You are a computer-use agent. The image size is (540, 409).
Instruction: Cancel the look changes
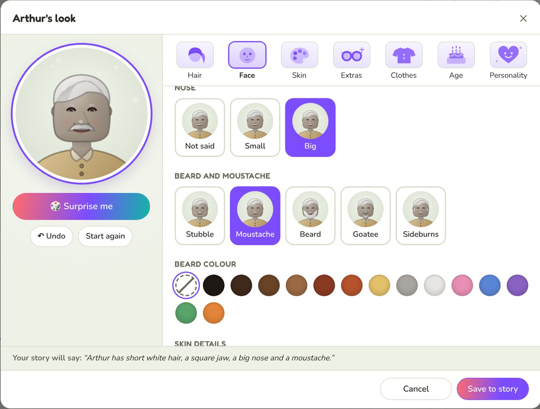pos(416,389)
